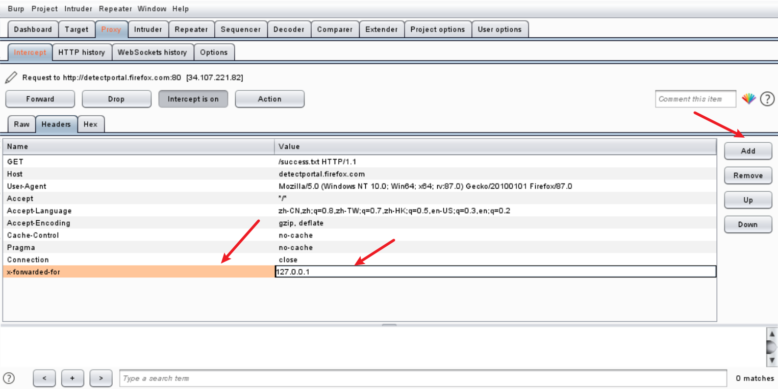Open the Extender tab
This screenshot has width=778, height=389.
click(x=382, y=29)
